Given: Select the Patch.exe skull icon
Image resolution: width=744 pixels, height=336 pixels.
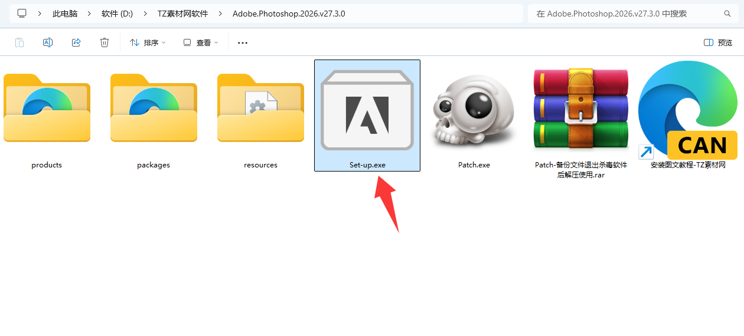Looking at the screenshot, I should 474,111.
